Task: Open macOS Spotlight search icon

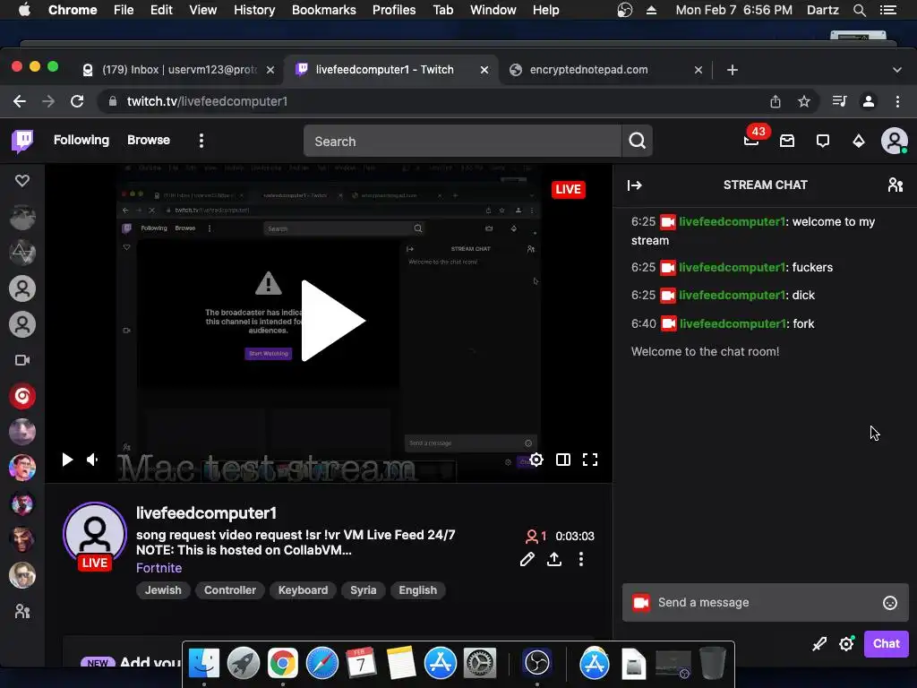Action: click(x=859, y=10)
